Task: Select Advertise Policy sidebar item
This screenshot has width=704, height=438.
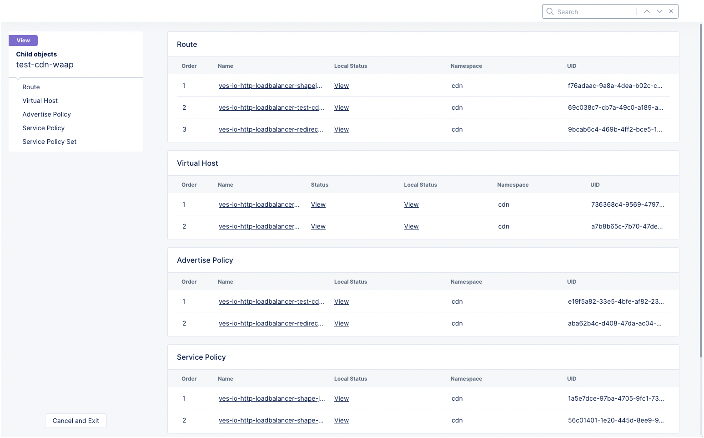Action: point(46,114)
